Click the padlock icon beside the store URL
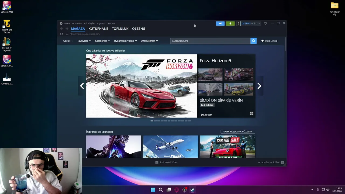 67,34
